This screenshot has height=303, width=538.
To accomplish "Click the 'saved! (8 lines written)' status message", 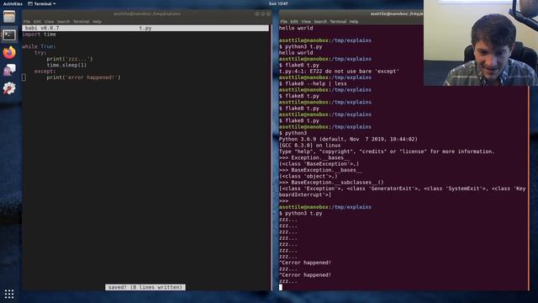I will coord(145,287).
